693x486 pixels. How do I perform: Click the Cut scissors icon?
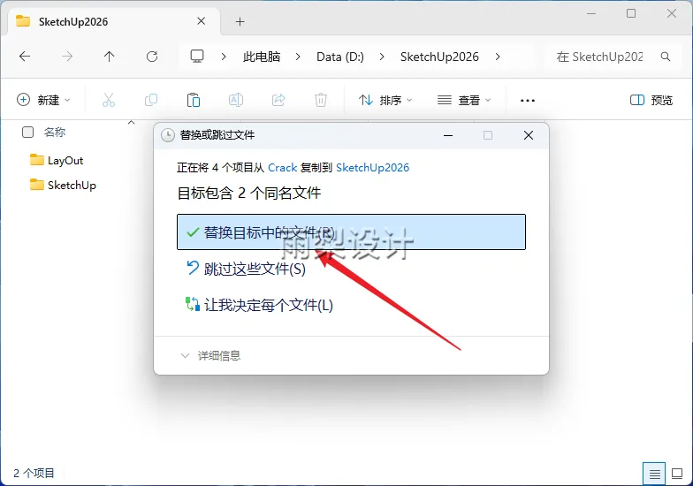pos(108,101)
